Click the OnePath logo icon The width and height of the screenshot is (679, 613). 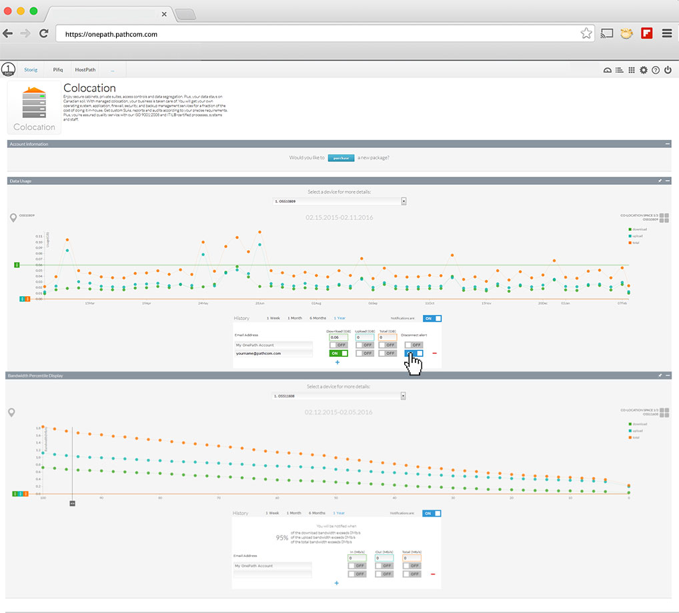pos(8,69)
